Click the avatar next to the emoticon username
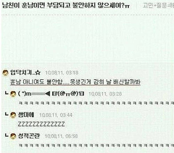The width and height of the screenshot is (174, 153). coord(13,94)
